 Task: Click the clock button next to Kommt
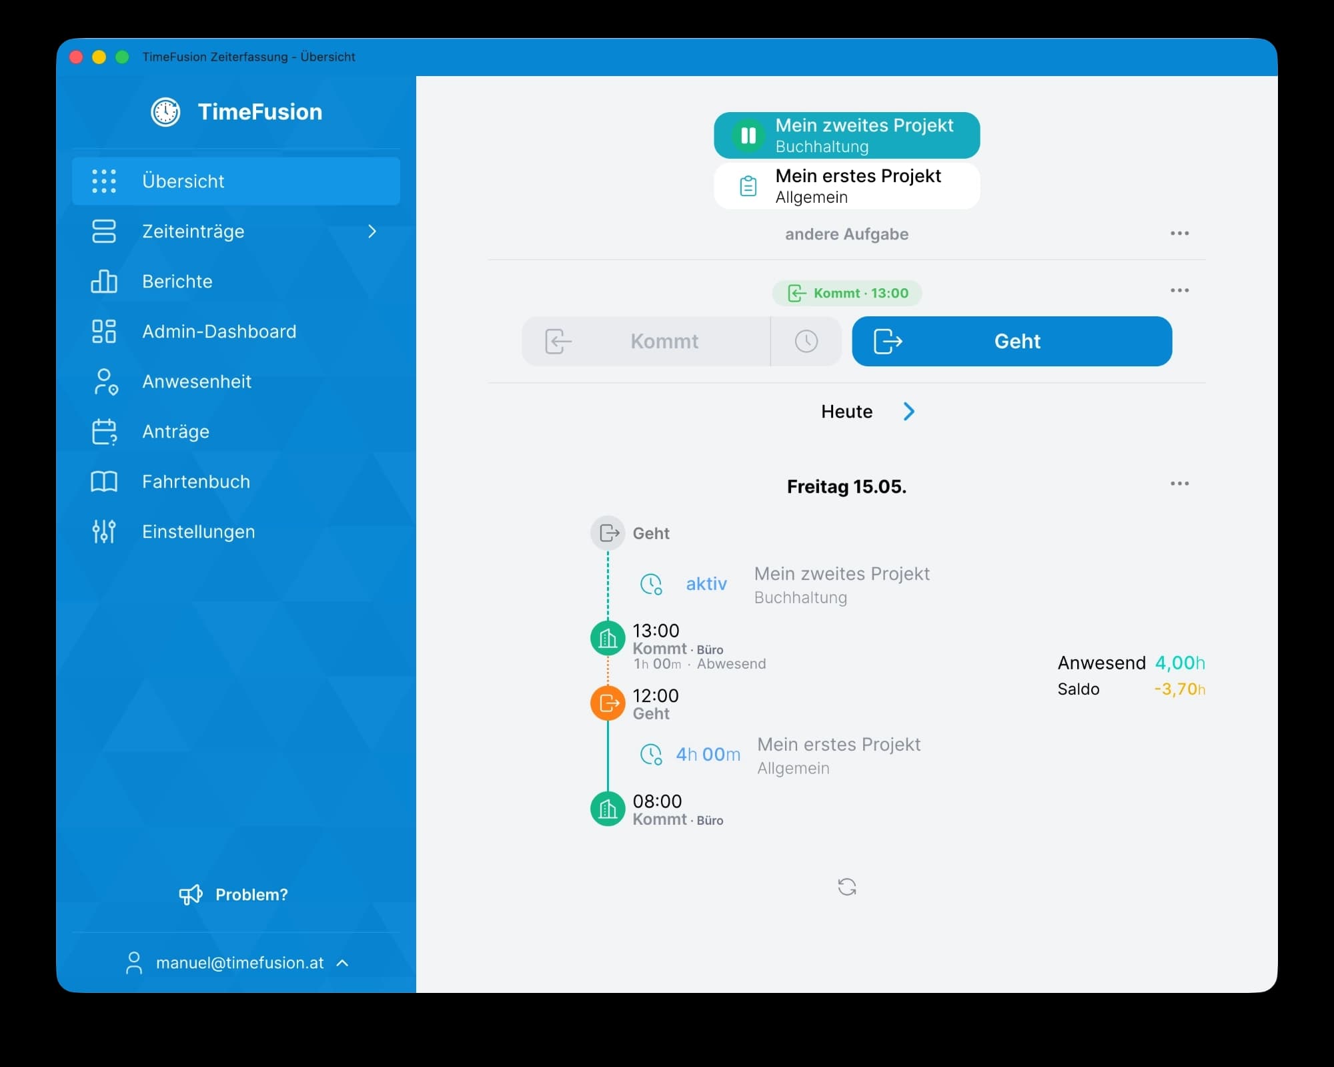click(806, 341)
